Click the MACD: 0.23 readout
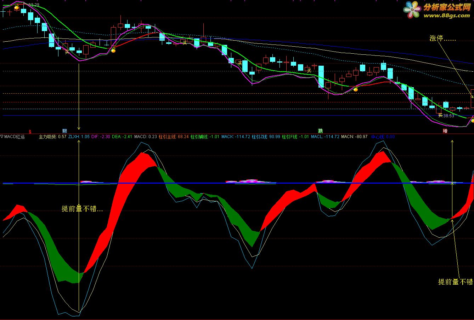Viewport: 474px width, 320px height. click(x=146, y=137)
